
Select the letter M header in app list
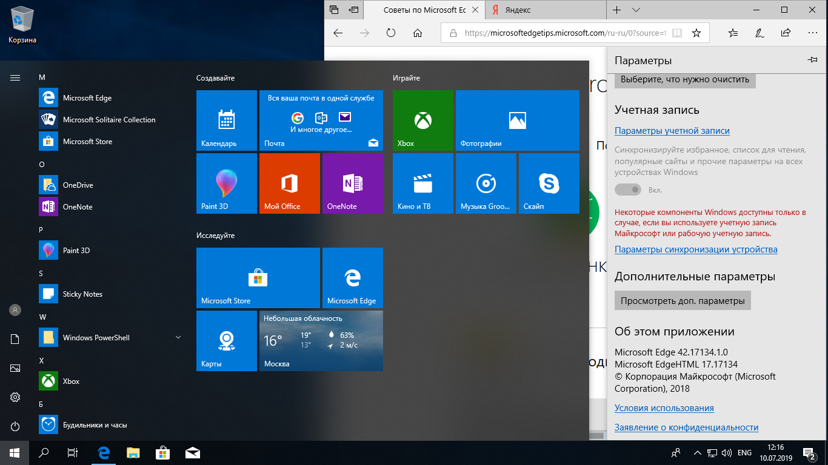(42, 77)
